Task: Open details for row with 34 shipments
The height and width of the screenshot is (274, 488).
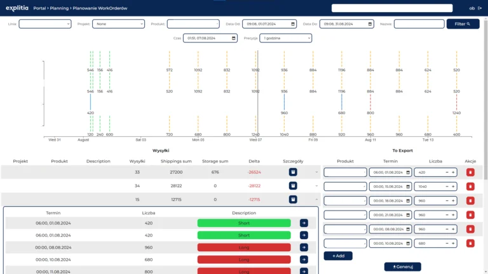Action: pos(293,186)
